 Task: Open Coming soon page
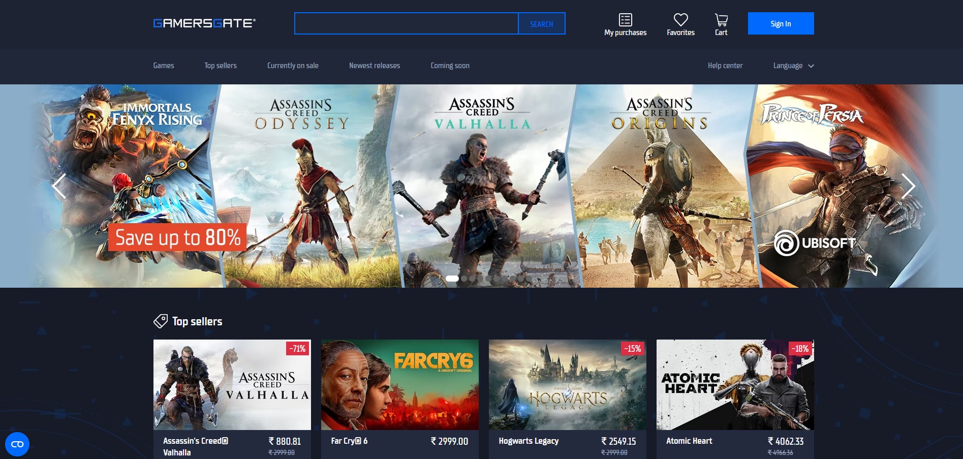(x=450, y=66)
